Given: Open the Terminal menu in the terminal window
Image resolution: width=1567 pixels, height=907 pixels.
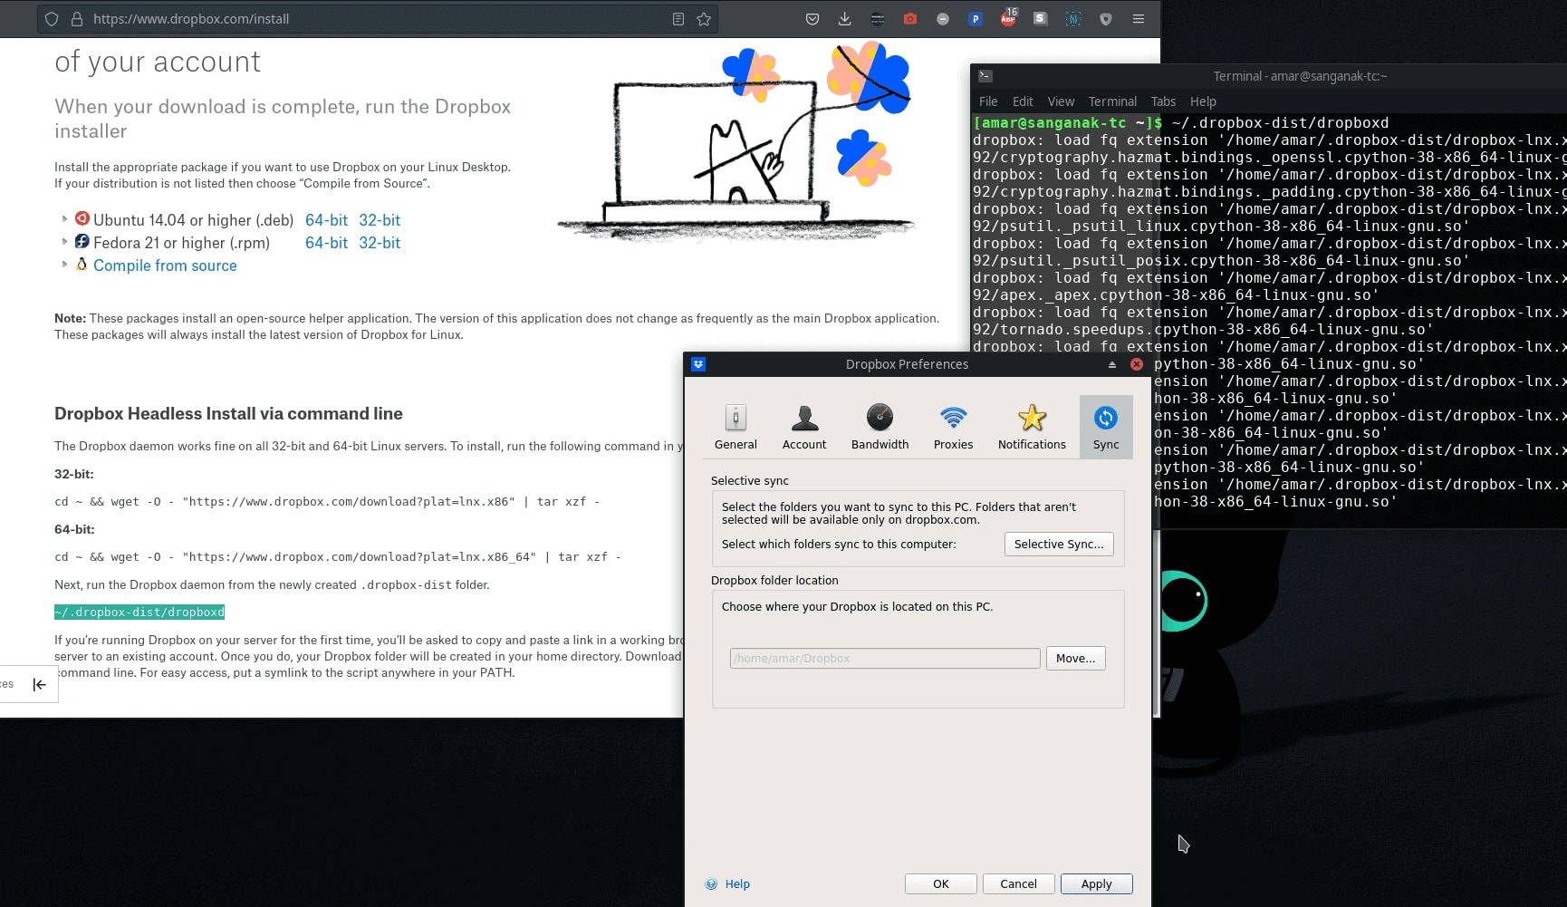Looking at the screenshot, I should pos(1112,101).
